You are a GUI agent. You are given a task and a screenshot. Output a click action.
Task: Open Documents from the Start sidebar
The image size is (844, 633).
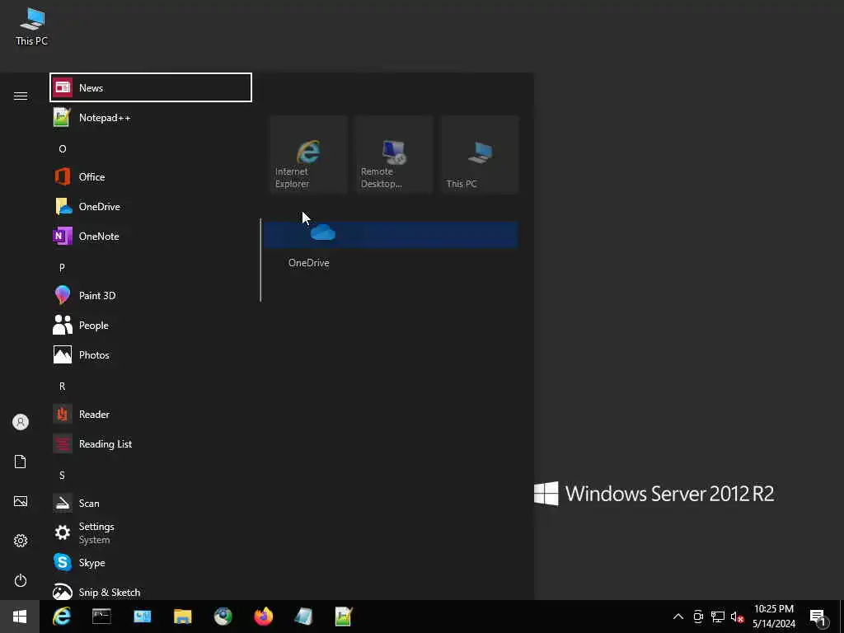click(x=21, y=462)
